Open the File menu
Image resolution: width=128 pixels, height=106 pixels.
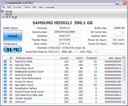coord(3,7)
